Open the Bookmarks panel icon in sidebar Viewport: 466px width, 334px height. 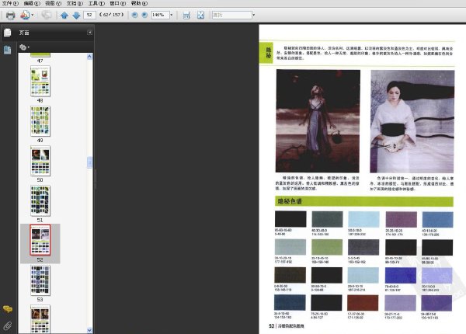click(8, 50)
